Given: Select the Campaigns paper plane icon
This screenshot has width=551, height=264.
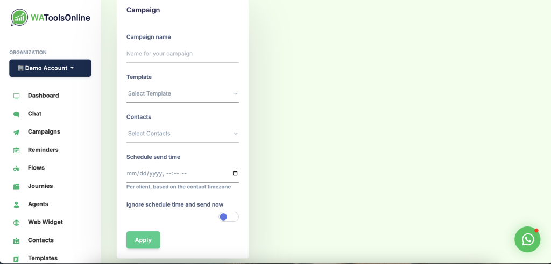Looking at the screenshot, I should (x=16, y=132).
